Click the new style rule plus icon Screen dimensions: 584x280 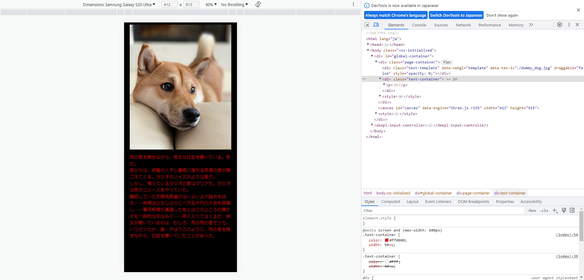click(554, 211)
